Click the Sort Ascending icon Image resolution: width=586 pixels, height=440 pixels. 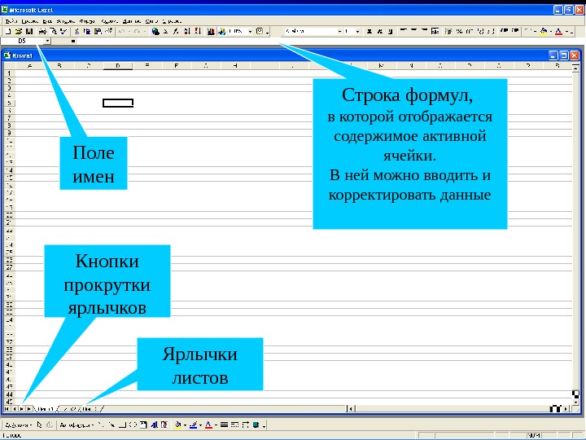click(x=187, y=32)
